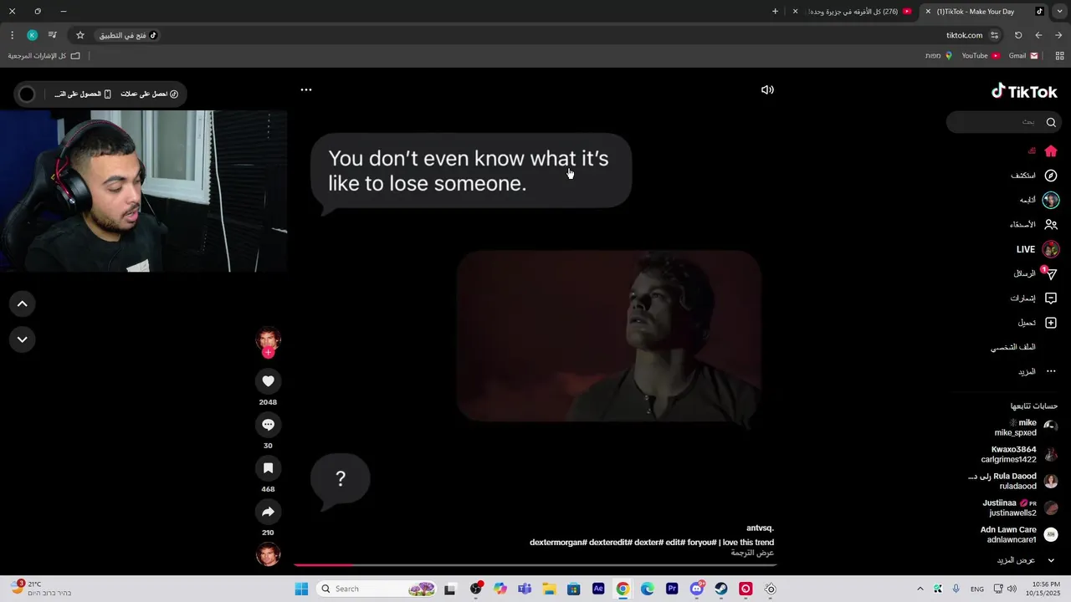
Task: Click the #dextermorgan hashtag
Action: tap(558, 543)
